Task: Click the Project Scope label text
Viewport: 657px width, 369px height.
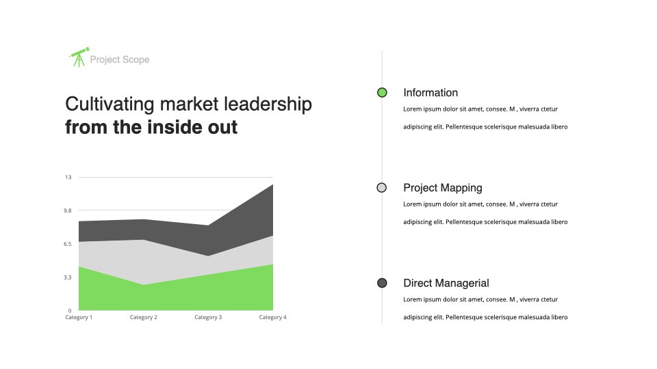Action: [x=119, y=60]
